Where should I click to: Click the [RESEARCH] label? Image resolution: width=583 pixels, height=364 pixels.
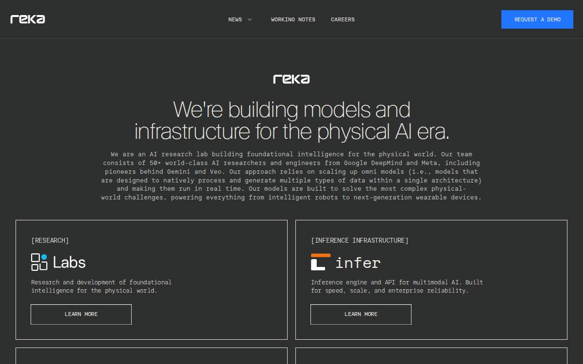[x=50, y=240]
